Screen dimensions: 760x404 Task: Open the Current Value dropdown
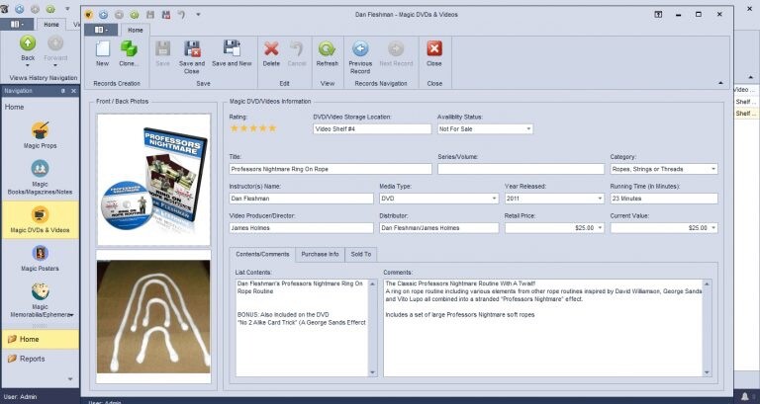pos(713,228)
